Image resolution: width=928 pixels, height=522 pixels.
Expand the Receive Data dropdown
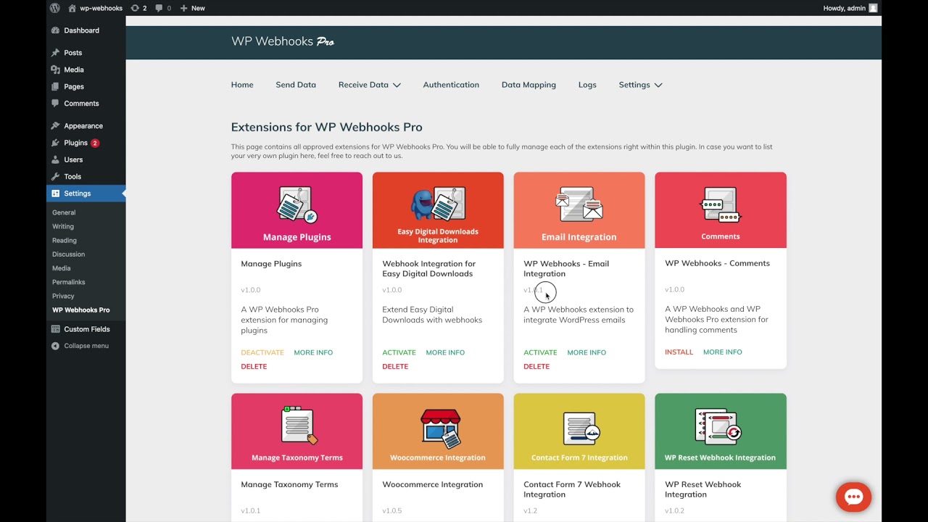coord(369,85)
